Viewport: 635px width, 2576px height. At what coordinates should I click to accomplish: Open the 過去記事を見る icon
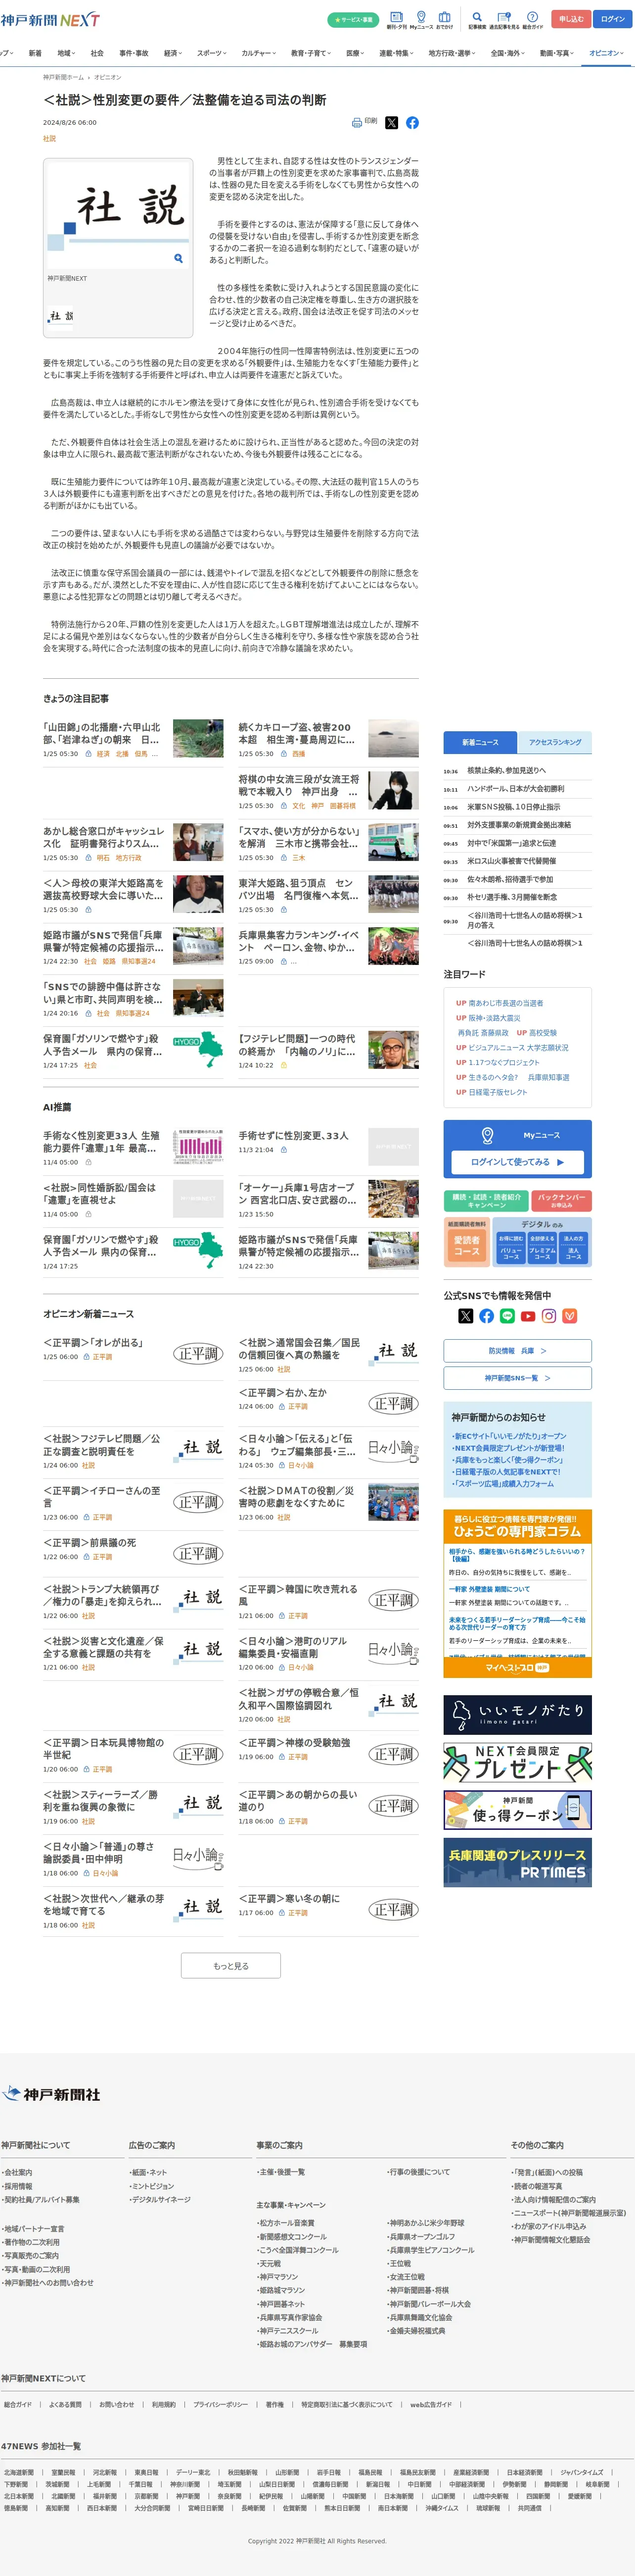pyautogui.click(x=504, y=19)
